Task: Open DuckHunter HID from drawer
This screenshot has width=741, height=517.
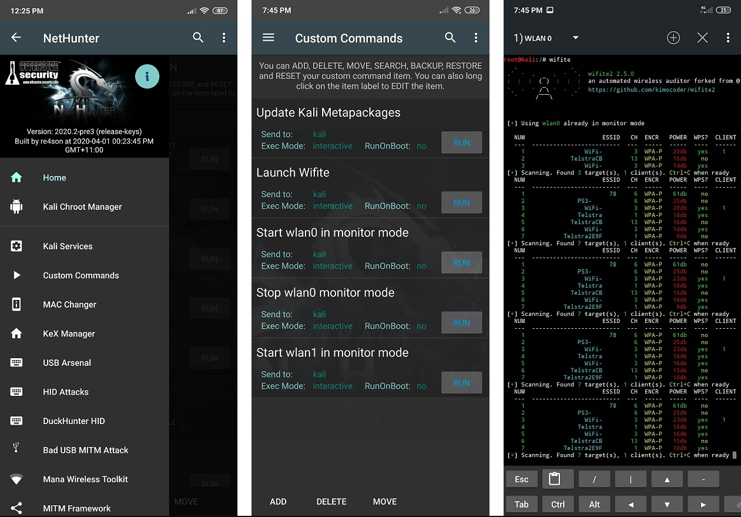Action: [x=85, y=421]
